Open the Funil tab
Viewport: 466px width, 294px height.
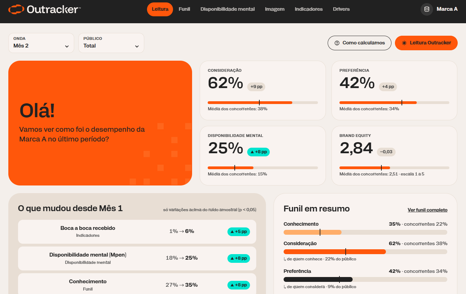184,9
